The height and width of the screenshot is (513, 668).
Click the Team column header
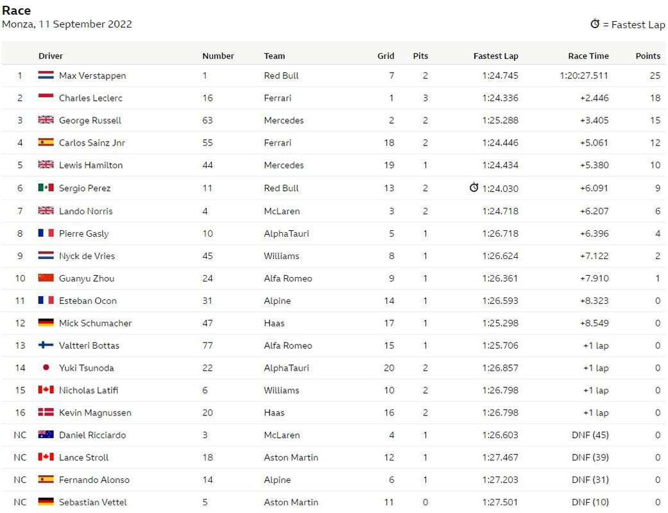275,56
